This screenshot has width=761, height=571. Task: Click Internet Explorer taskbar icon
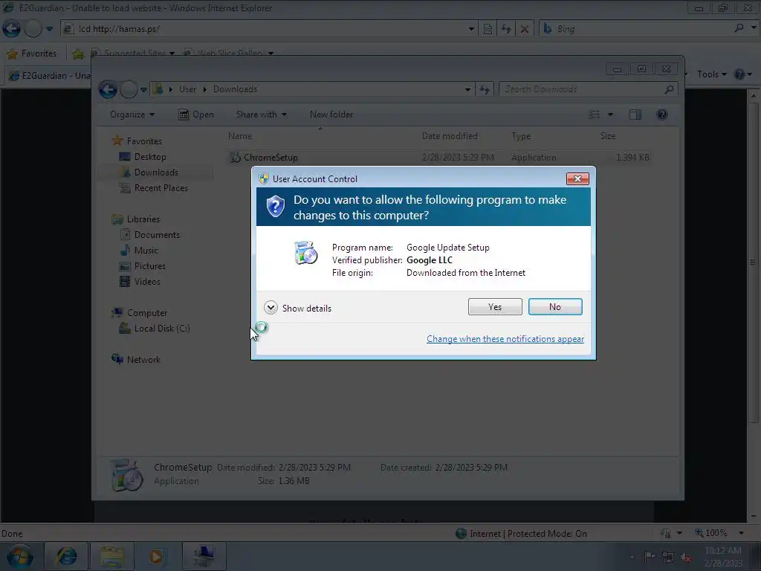coord(66,556)
